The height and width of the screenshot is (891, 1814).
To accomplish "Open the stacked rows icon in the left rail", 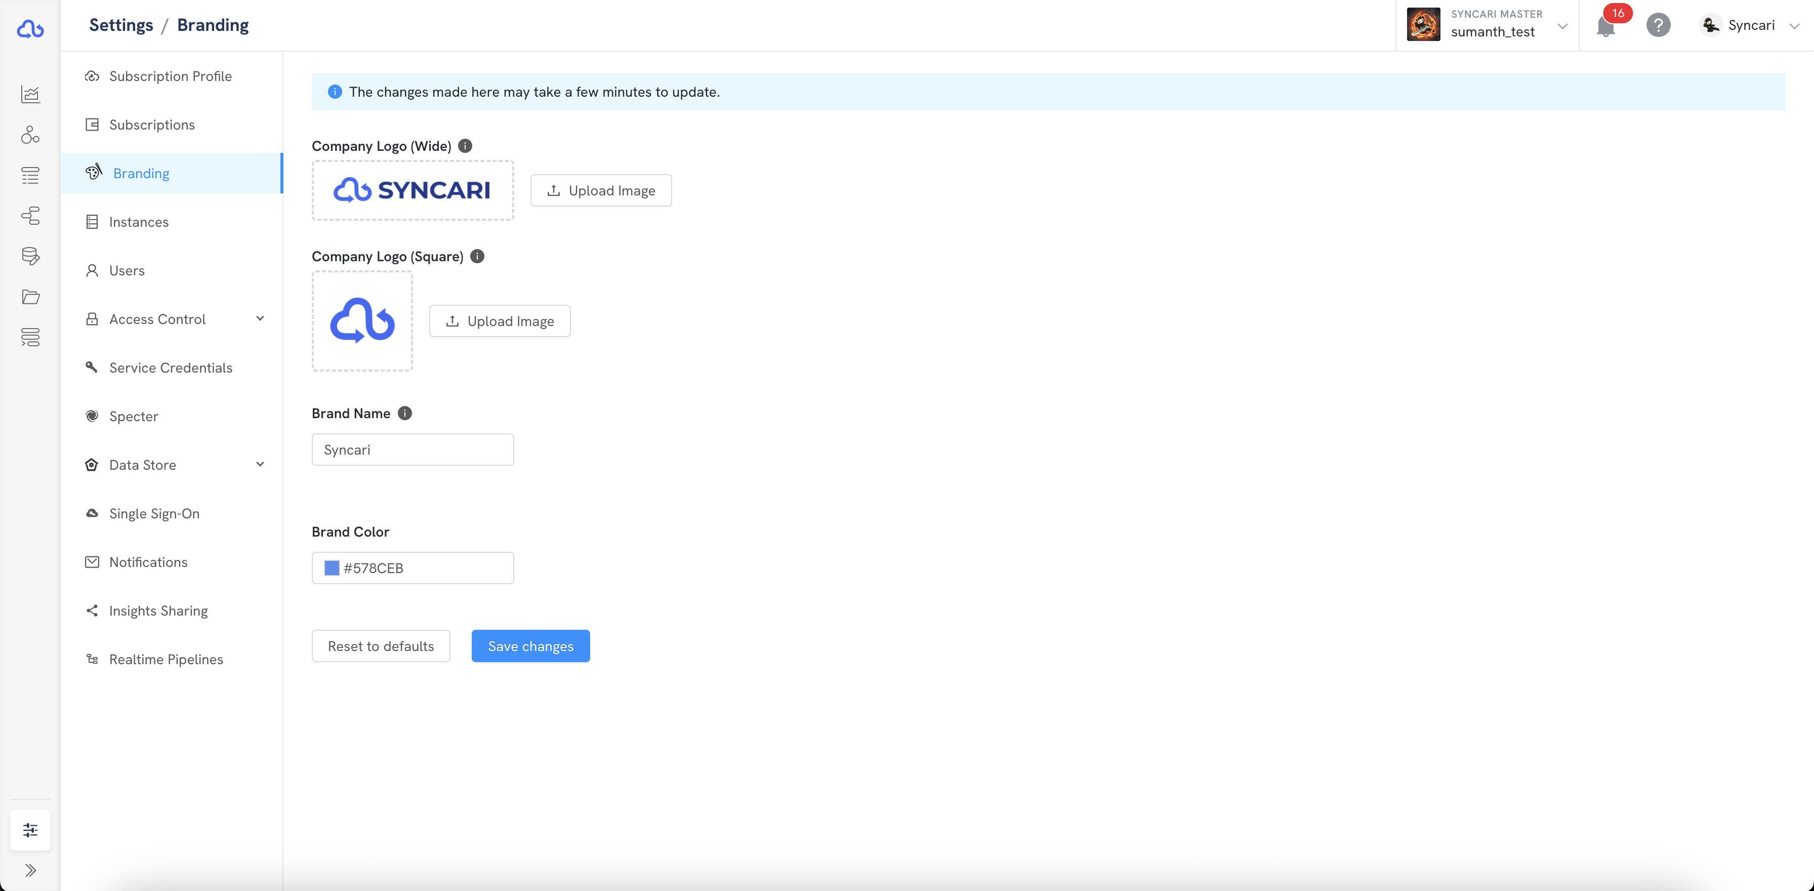I will coord(30,337).
